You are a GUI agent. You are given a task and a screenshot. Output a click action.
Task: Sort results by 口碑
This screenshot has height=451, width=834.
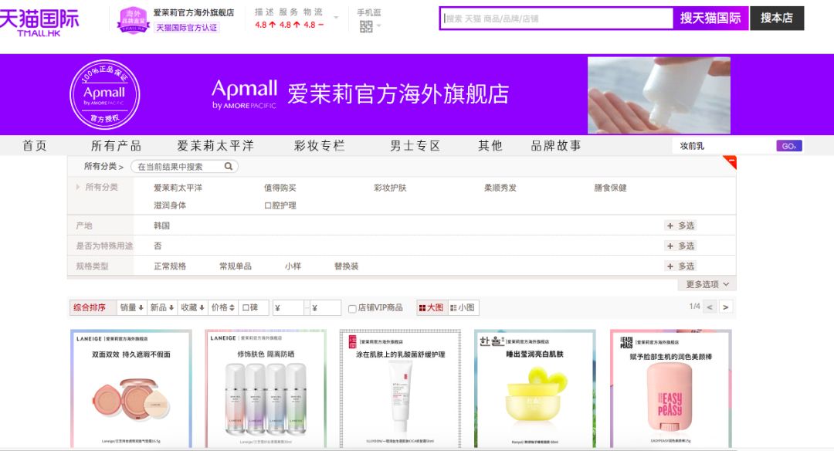tap(253, 307)
